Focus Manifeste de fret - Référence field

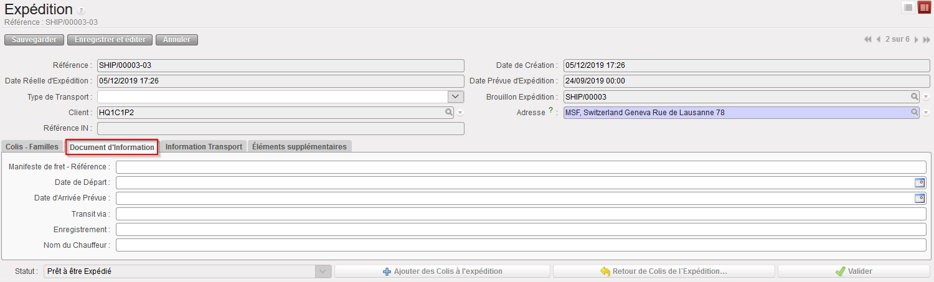point(521,167)
